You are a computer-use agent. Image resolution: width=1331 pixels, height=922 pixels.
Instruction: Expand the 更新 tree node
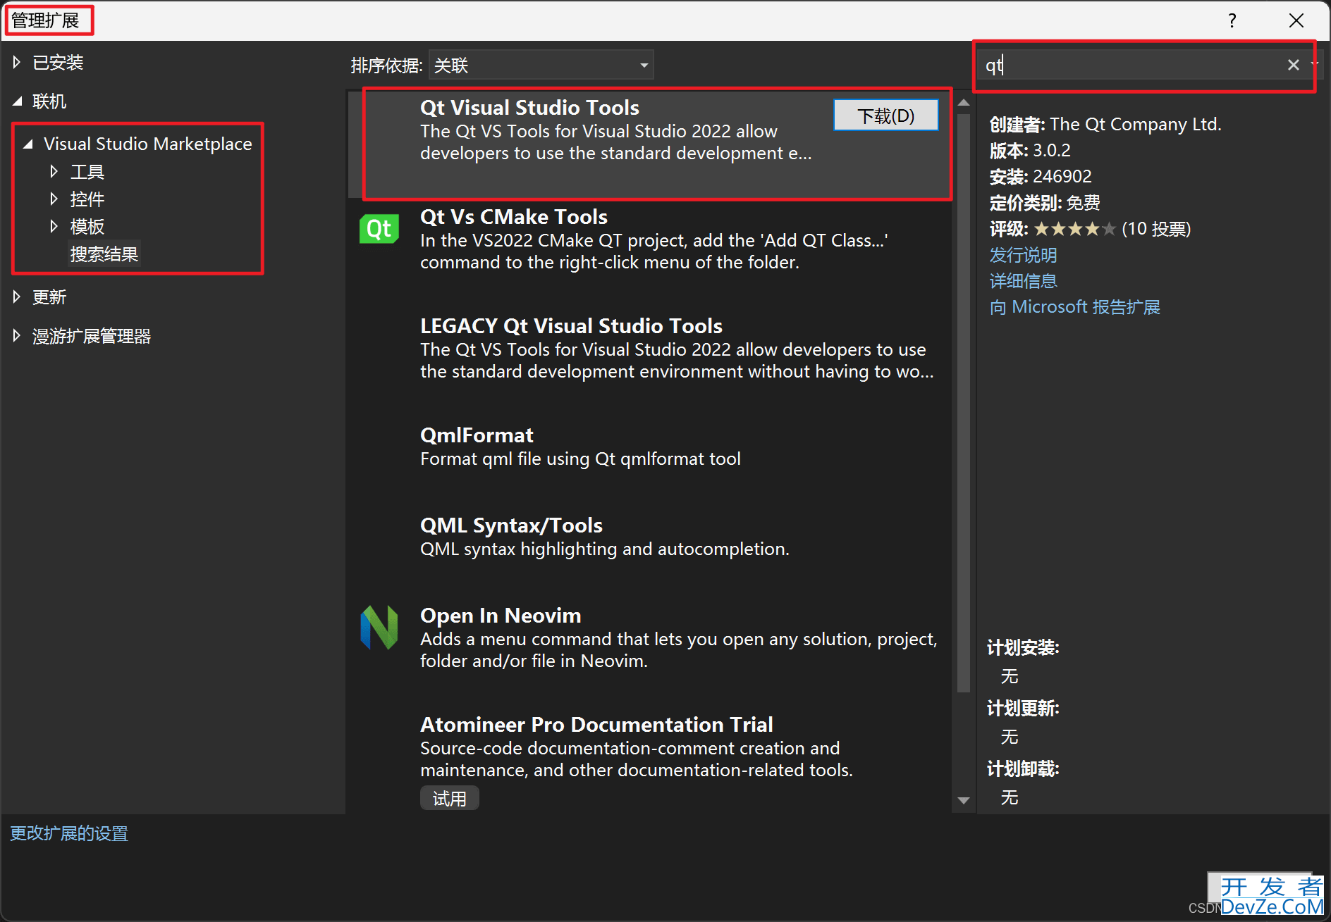[16, 297]
